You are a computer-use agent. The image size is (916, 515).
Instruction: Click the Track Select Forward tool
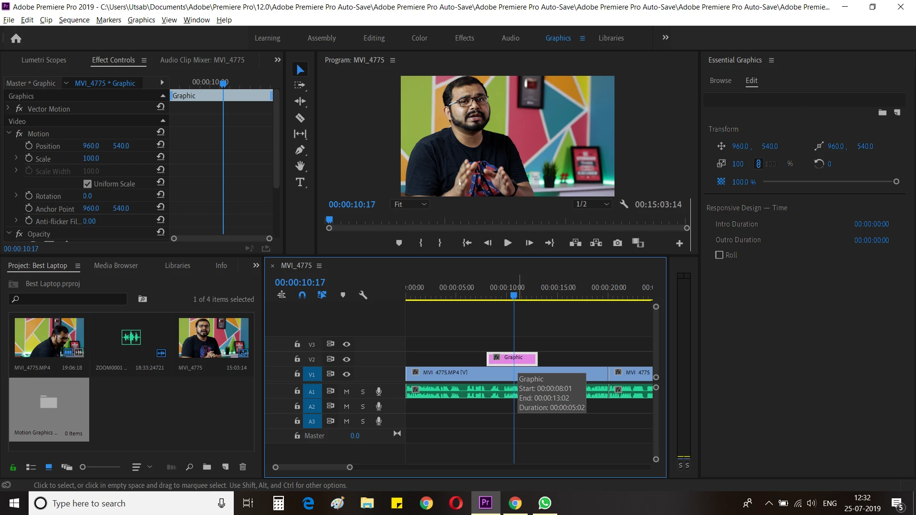tap(300, 85)
